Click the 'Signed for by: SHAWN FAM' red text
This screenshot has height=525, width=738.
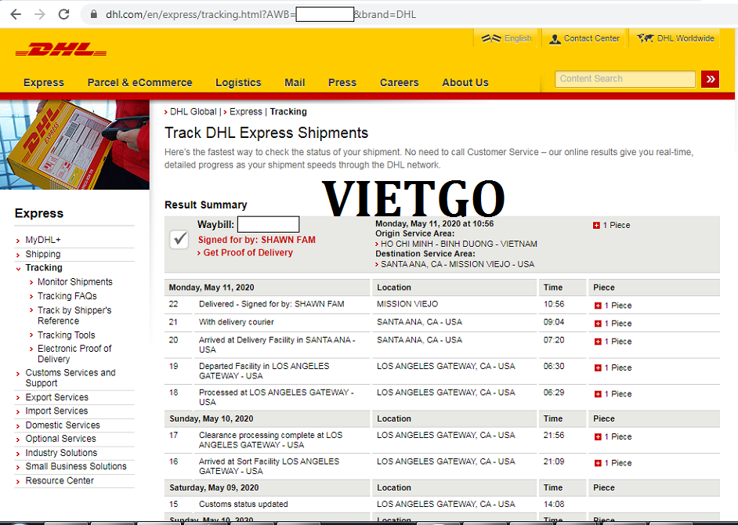click(x=256, y=240)
